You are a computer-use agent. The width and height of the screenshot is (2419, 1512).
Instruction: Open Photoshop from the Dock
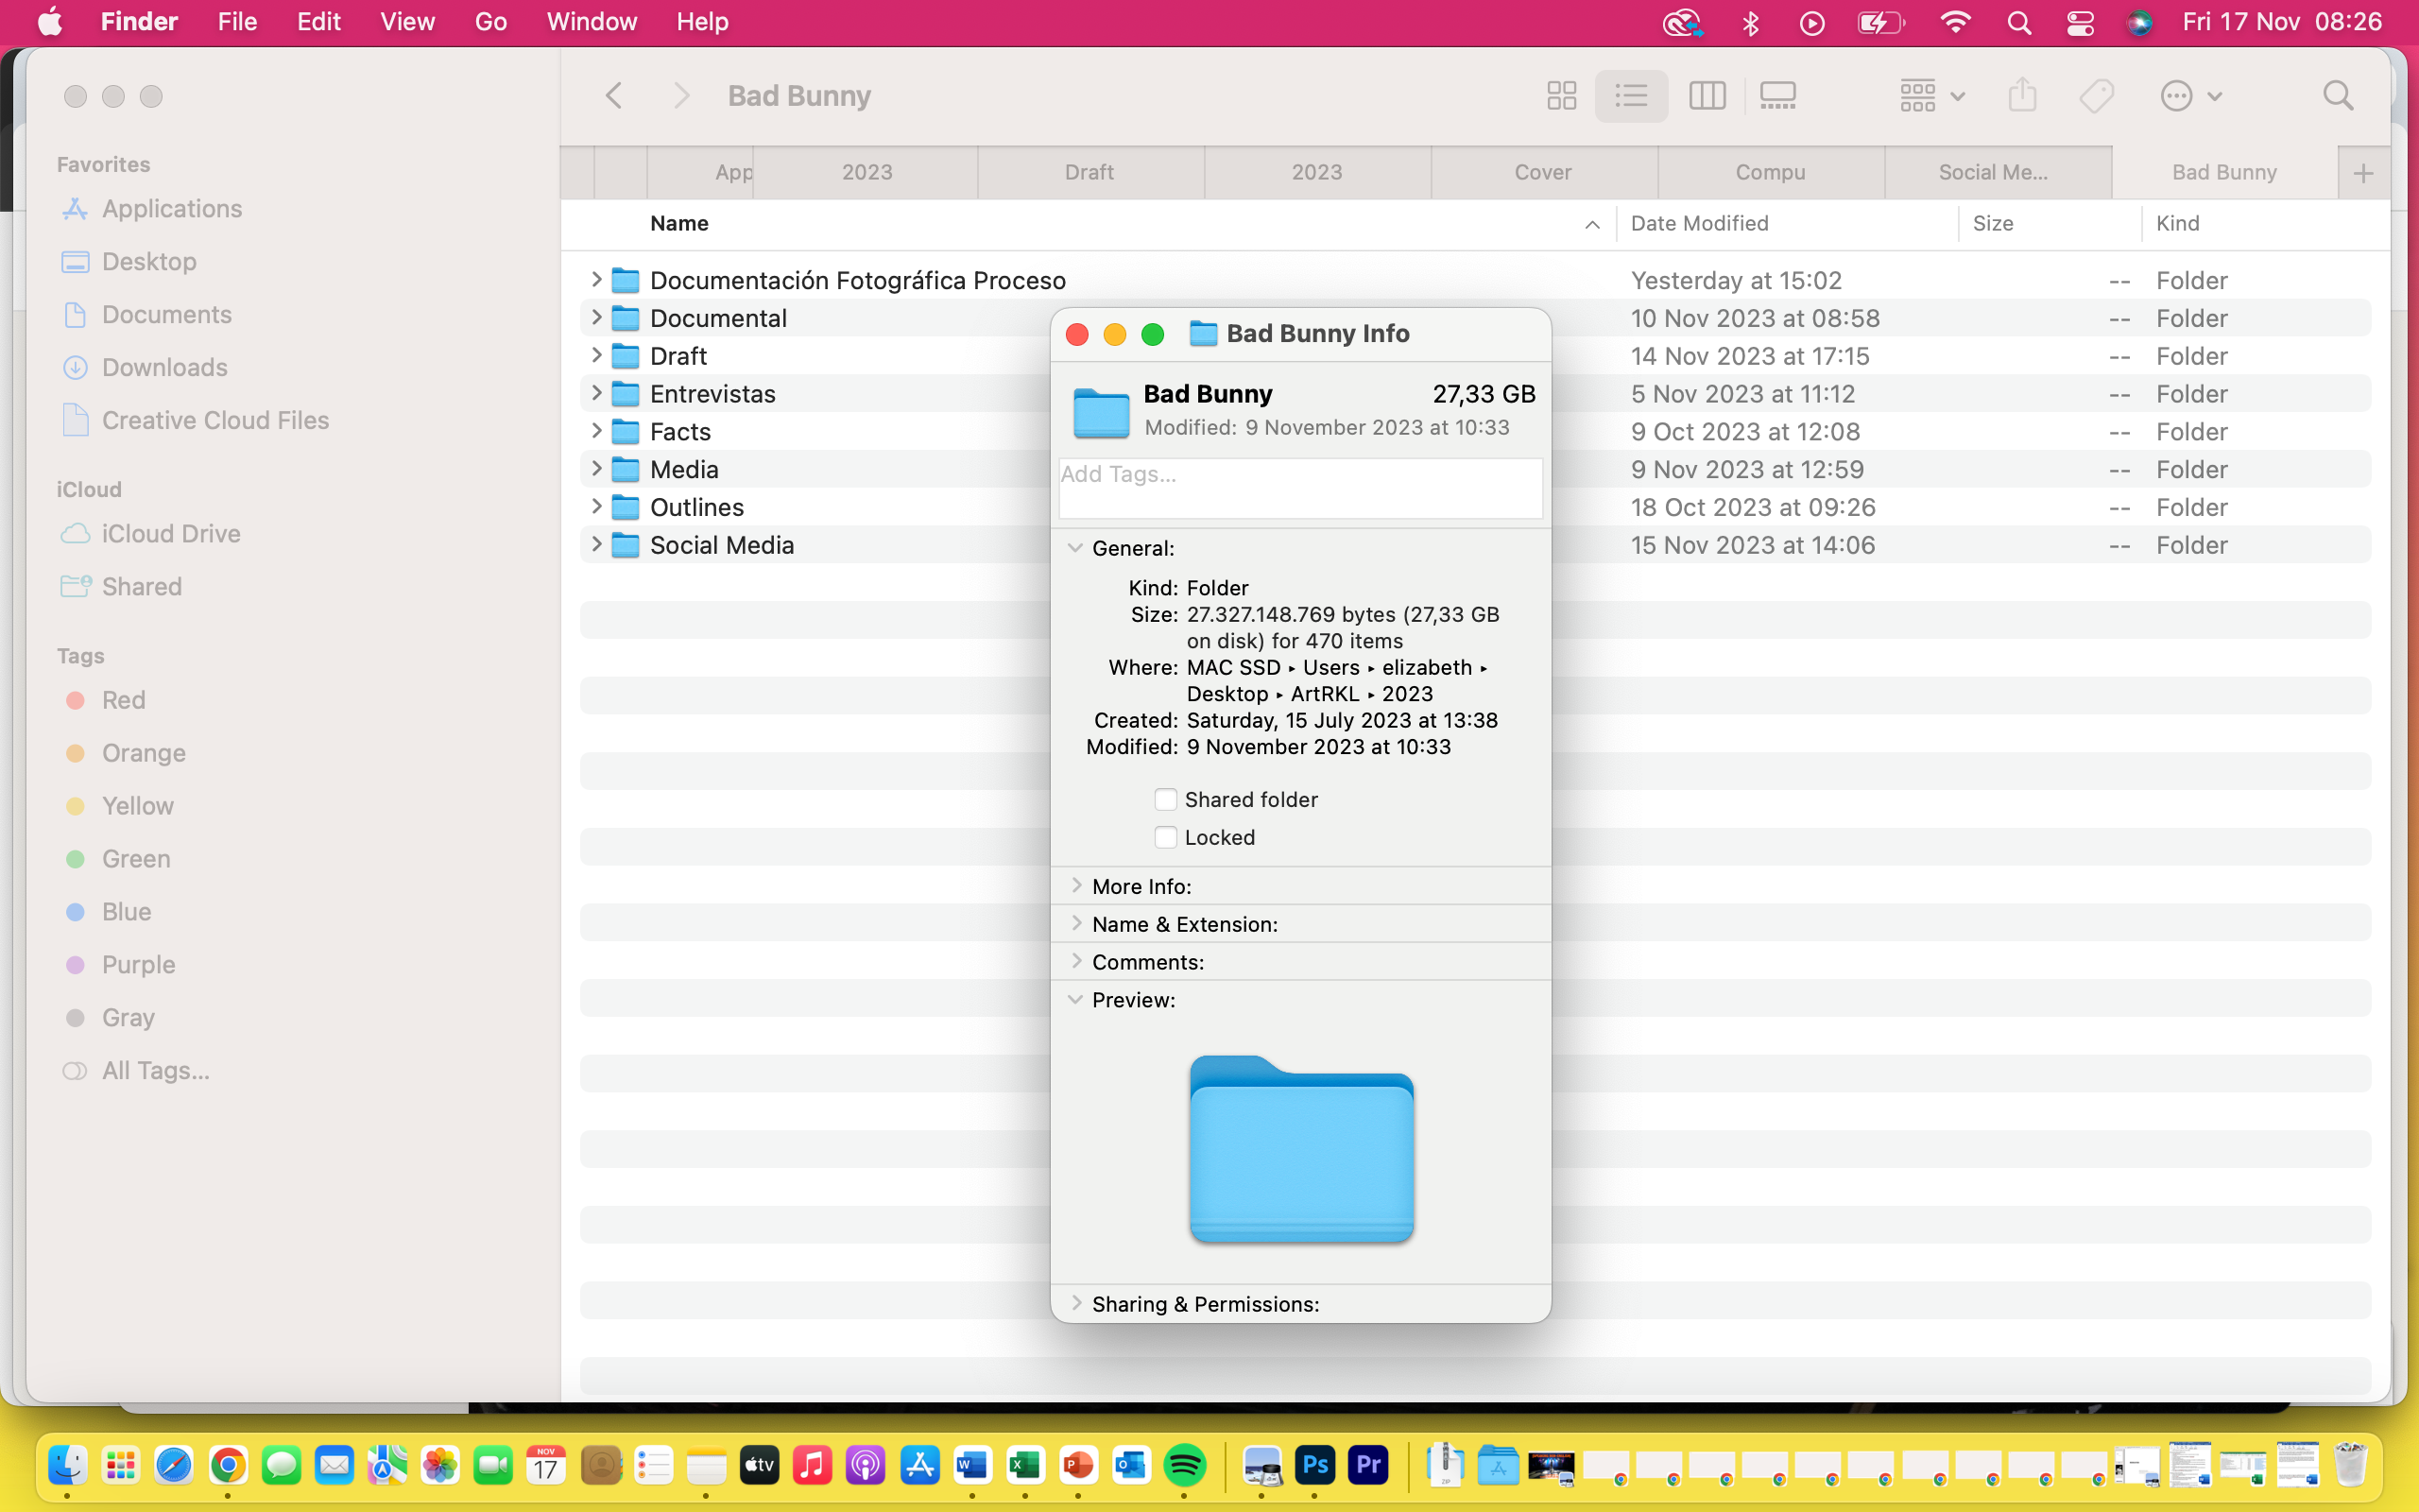tap(1314, 1465)
